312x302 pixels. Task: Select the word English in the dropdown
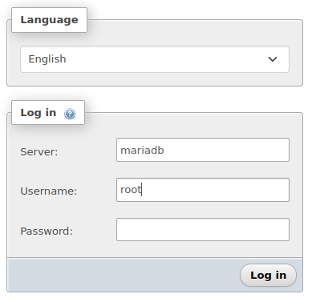[47, 59]
